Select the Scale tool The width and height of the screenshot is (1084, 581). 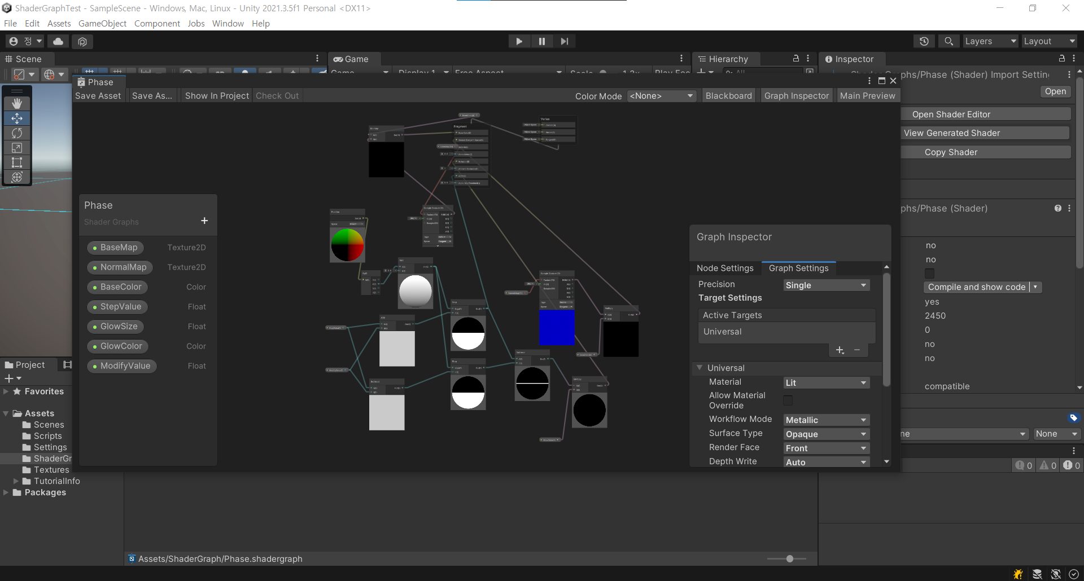coord(17,148)
